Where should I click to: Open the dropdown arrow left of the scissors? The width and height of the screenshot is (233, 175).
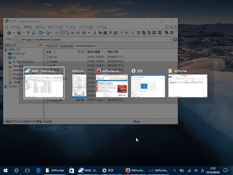pos(89,33)
